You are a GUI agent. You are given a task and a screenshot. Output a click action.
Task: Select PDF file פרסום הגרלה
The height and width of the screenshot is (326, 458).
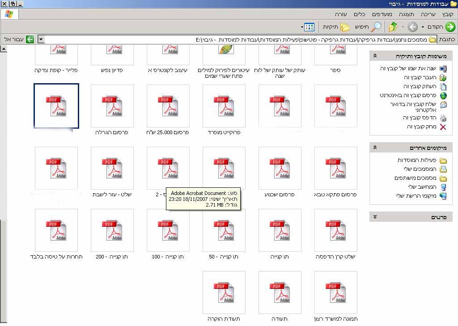pos(112,106)
